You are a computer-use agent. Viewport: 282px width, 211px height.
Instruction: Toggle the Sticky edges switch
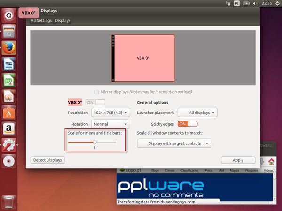[x=188, y=124]
